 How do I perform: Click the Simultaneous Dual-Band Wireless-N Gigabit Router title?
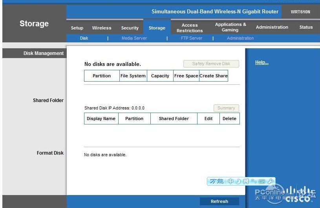(215, 12)
